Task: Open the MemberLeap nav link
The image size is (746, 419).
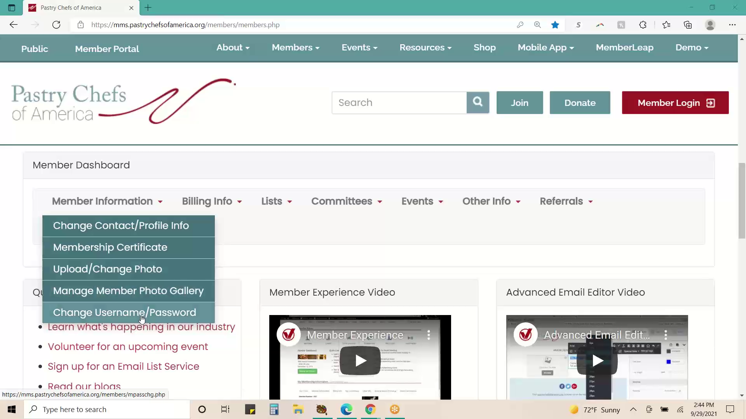Action: (x=624, y=47)
